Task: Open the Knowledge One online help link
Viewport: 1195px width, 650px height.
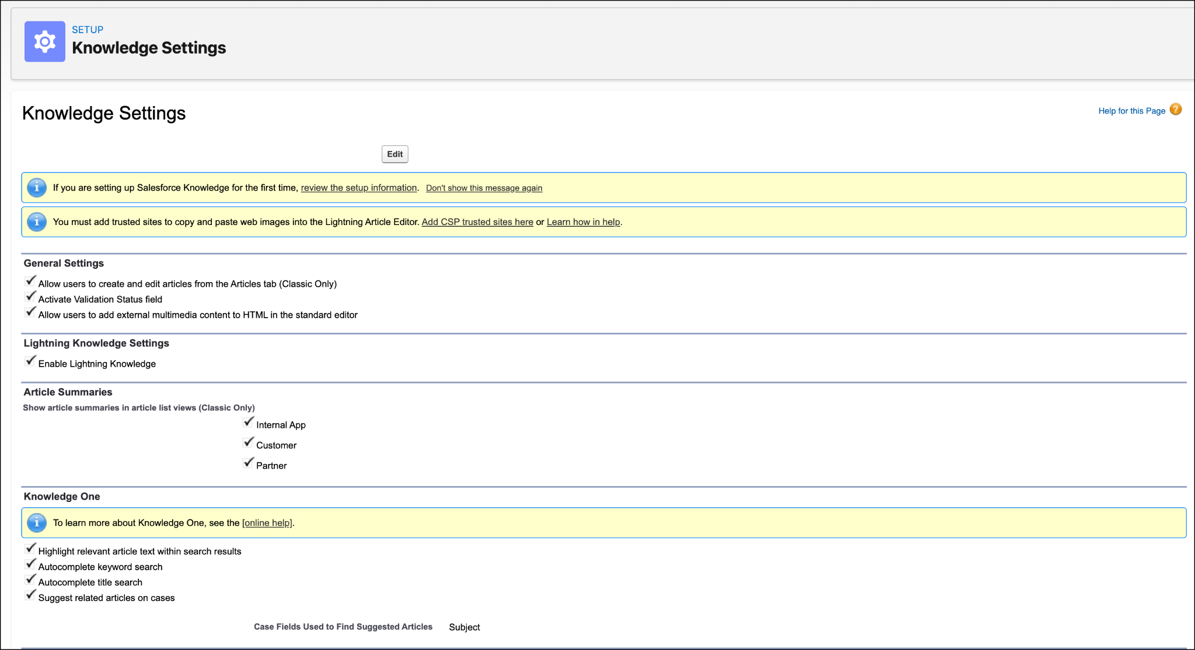Action: point(267,523)
